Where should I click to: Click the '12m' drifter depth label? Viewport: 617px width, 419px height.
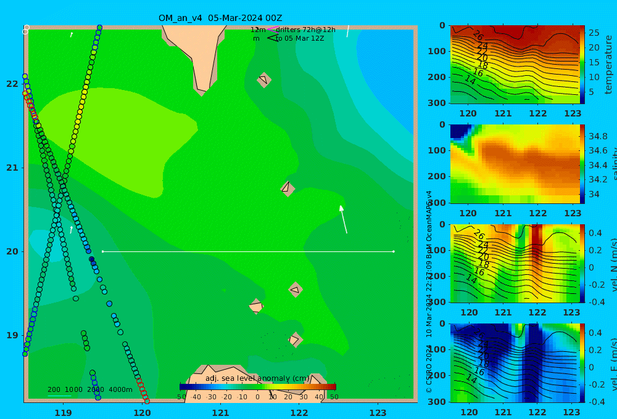(258, 30)
